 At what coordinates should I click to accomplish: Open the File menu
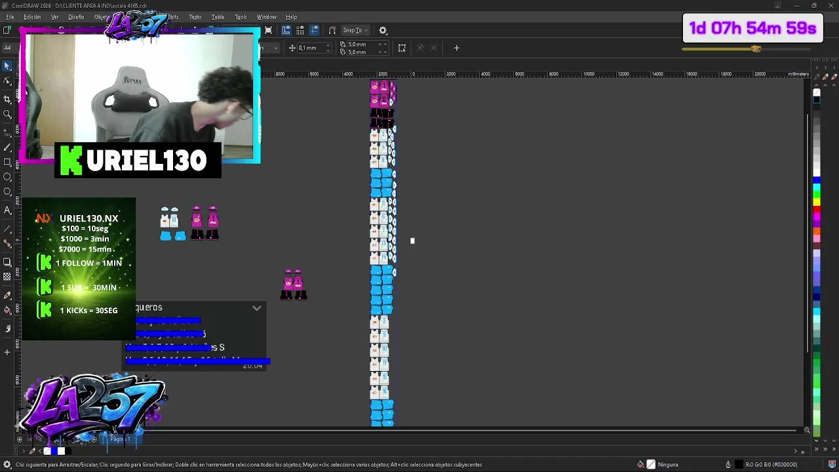pyautogui.click(x=10, y=17)
